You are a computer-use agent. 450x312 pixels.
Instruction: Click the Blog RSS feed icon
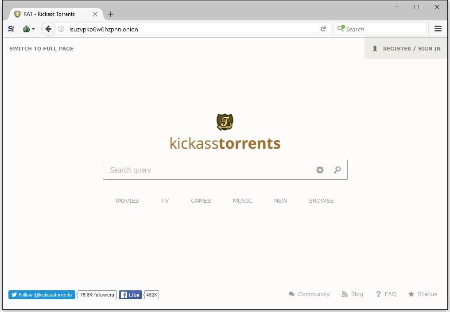345,294
